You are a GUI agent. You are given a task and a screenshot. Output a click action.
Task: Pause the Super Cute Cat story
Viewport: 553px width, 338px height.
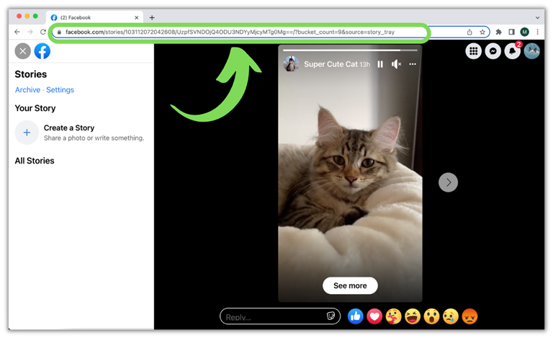[x=380, y=64]
